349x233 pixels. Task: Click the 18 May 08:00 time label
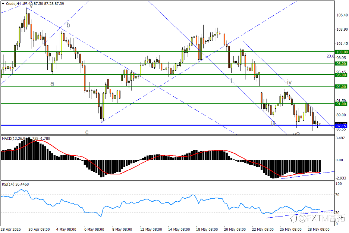(x=207, y=229)
